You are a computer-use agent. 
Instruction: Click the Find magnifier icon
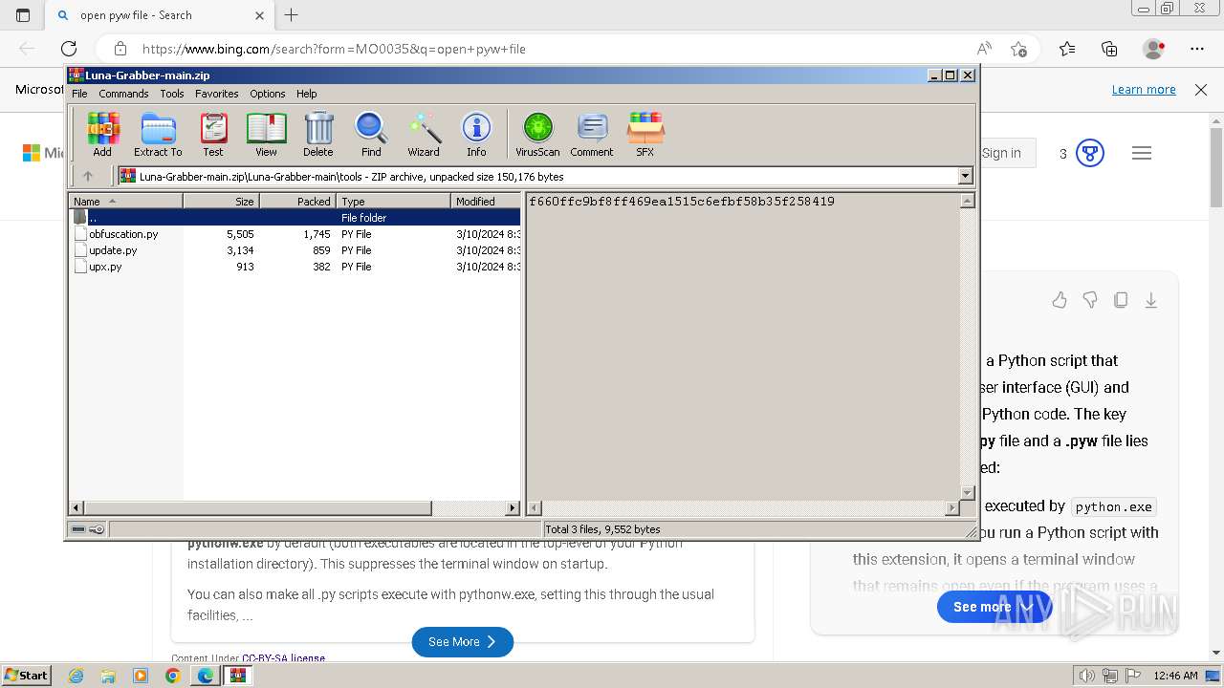(371, 135)
